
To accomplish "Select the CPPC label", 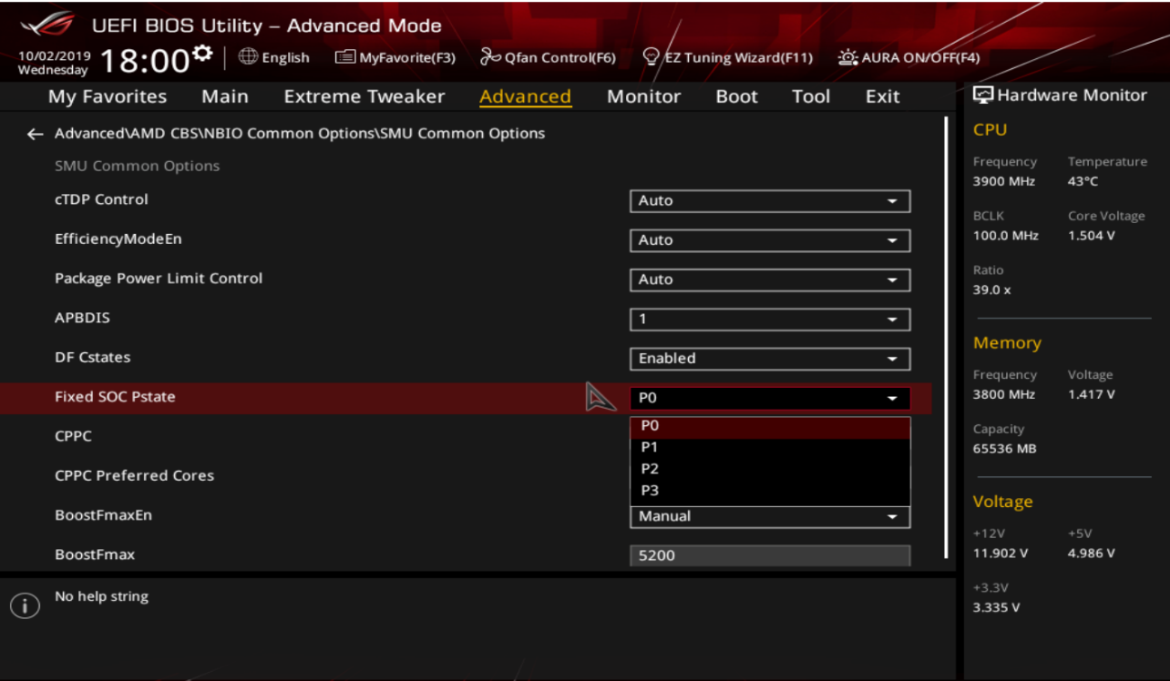I will (73, 436).
